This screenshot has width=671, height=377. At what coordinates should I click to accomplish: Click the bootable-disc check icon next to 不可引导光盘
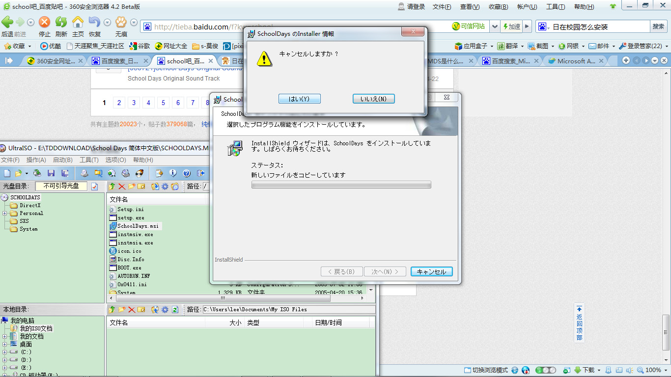(x=94, y=187)
